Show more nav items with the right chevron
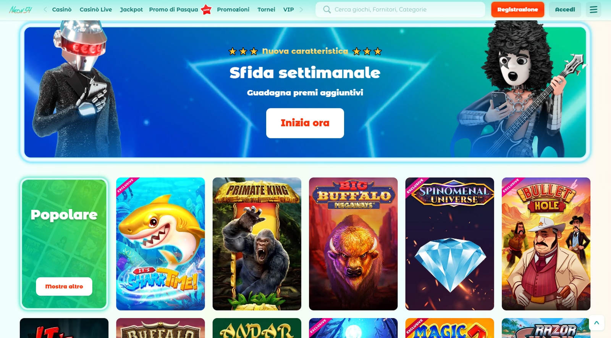The width and height of the screenshot is (611, 338). (x=301, y=10)
